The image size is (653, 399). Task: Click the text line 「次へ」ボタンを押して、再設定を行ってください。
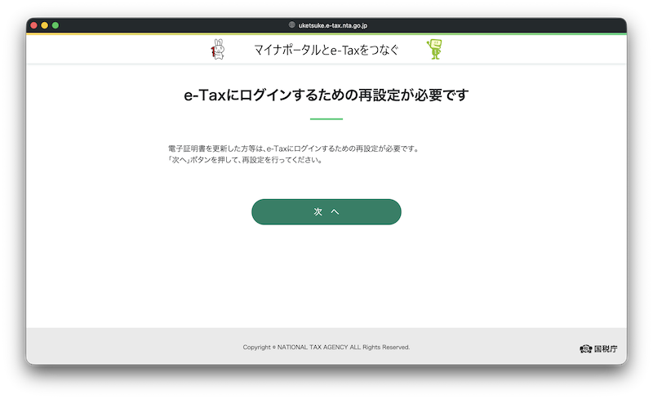246,160
